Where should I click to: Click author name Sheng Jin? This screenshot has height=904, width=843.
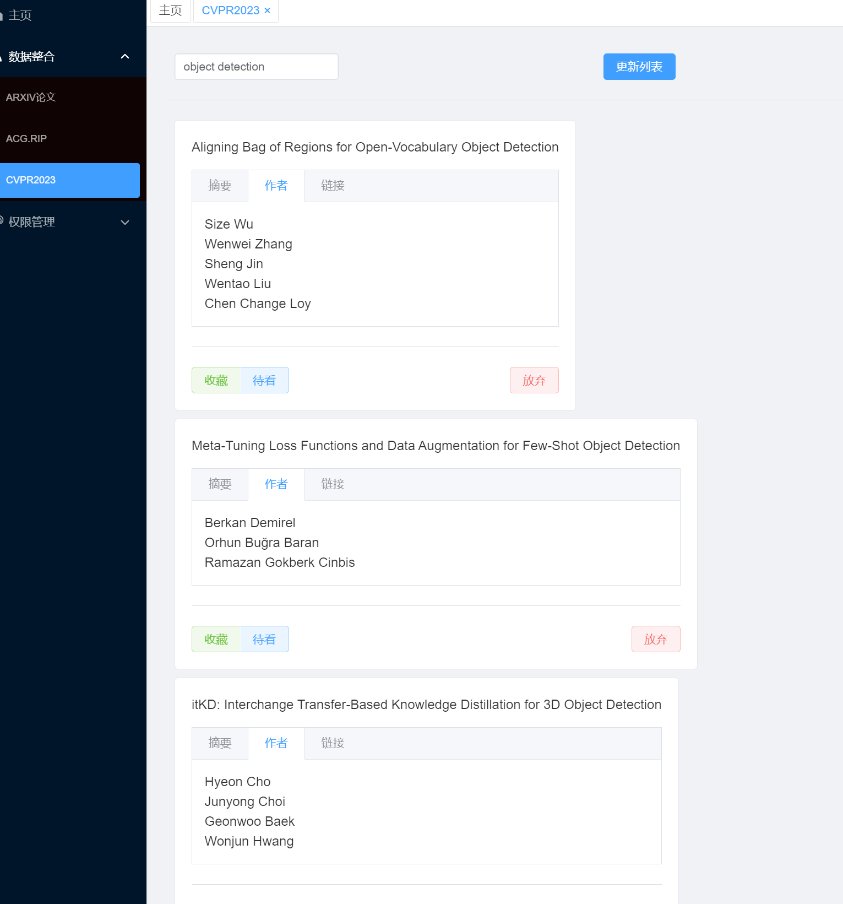[x=234, y=264]
